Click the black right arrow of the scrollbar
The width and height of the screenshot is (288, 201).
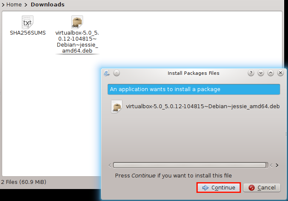tap(277, 166)
